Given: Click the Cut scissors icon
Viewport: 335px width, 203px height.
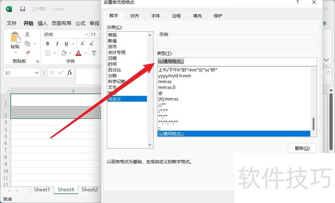Looking at the screenshot, I should [x=28, y=34].
